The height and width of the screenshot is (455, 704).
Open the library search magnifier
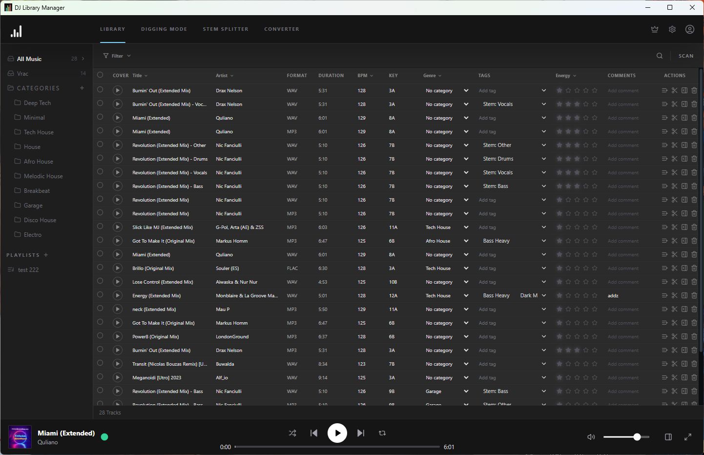coord(660,56)
